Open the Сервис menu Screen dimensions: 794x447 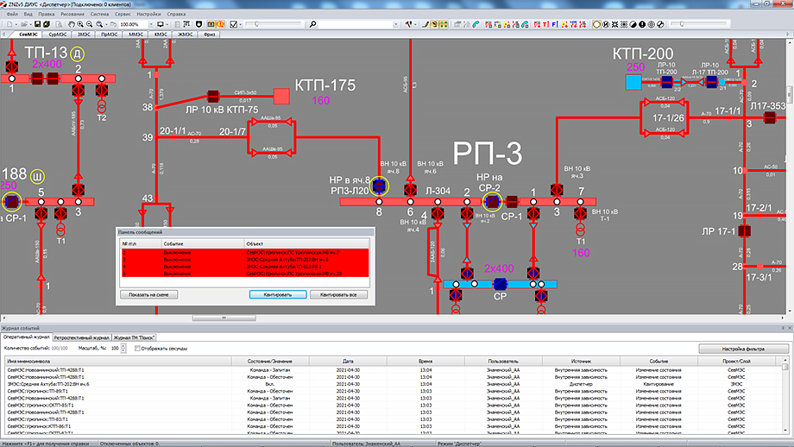(123, 15)
